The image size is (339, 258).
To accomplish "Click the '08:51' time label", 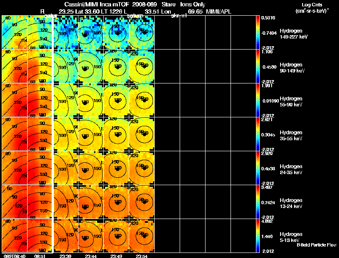I will click(x=40, y=256).
